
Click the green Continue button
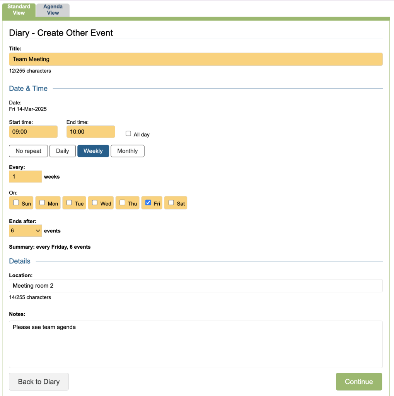click(x=359, y=382)
